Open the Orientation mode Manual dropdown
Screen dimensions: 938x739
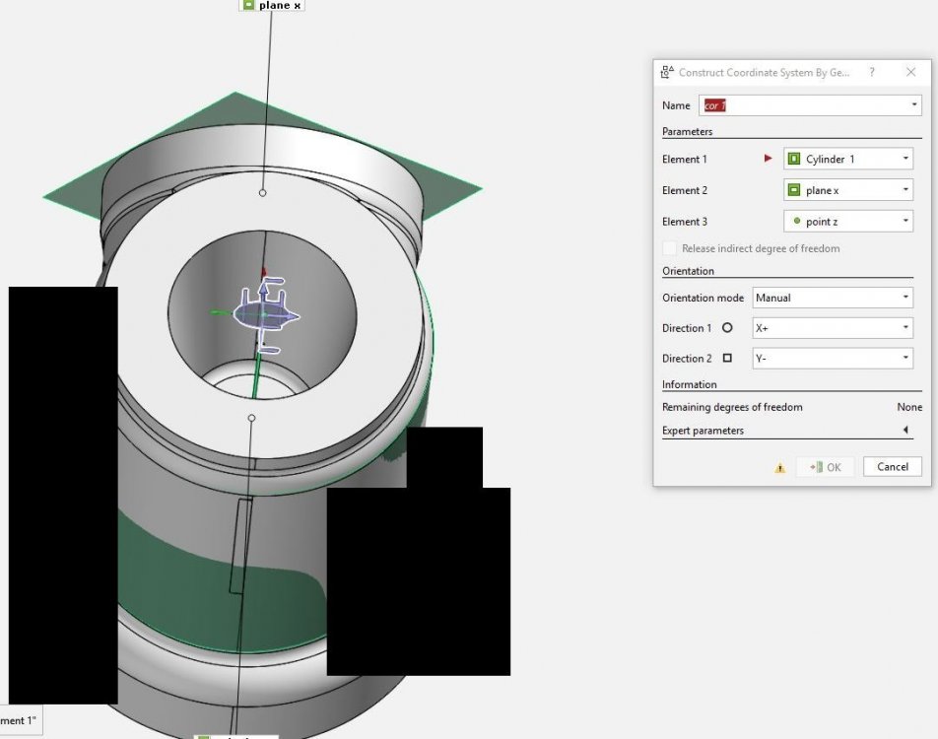833,298
